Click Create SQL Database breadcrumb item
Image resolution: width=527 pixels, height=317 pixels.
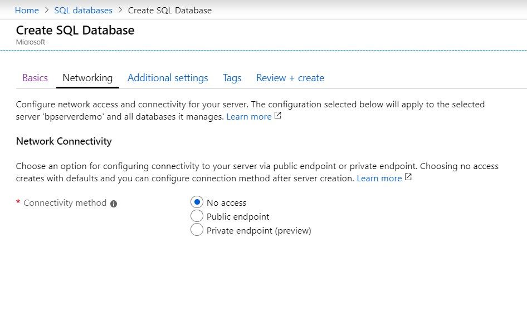point(170,10)
